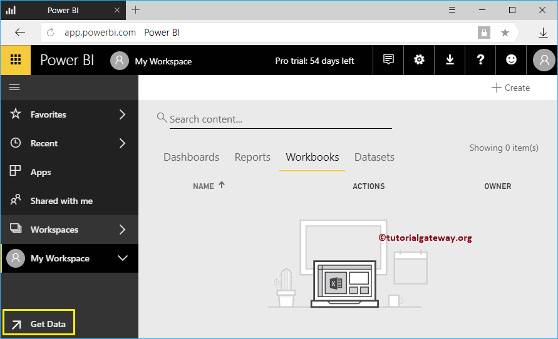
Task: Open the app launcher grid icon
Action: click(x=16, y=59)
